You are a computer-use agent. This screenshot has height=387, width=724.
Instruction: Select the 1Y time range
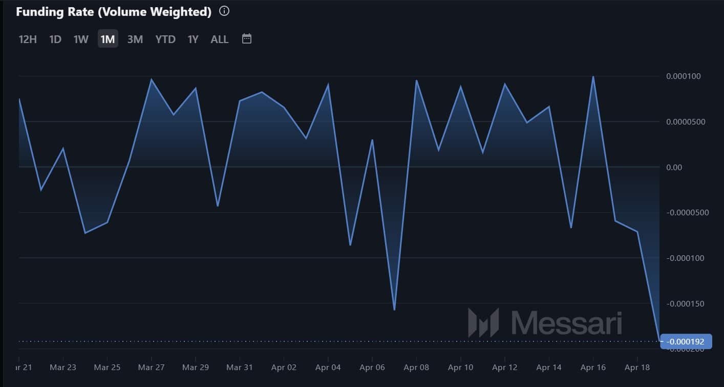tap(193, 39)
